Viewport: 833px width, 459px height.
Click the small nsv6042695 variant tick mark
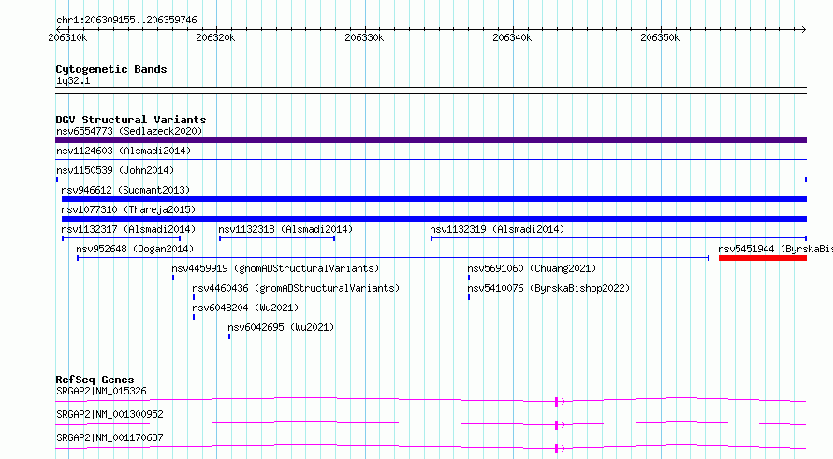(x=229, y=337)
